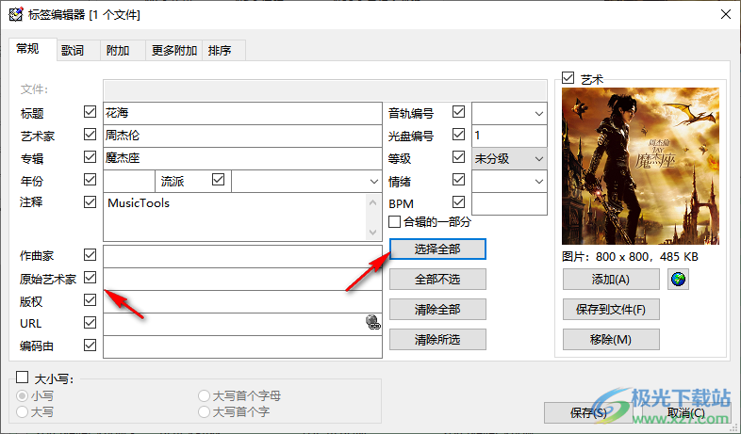Toggle the 等级 checkbox

(x=458, y=157)
